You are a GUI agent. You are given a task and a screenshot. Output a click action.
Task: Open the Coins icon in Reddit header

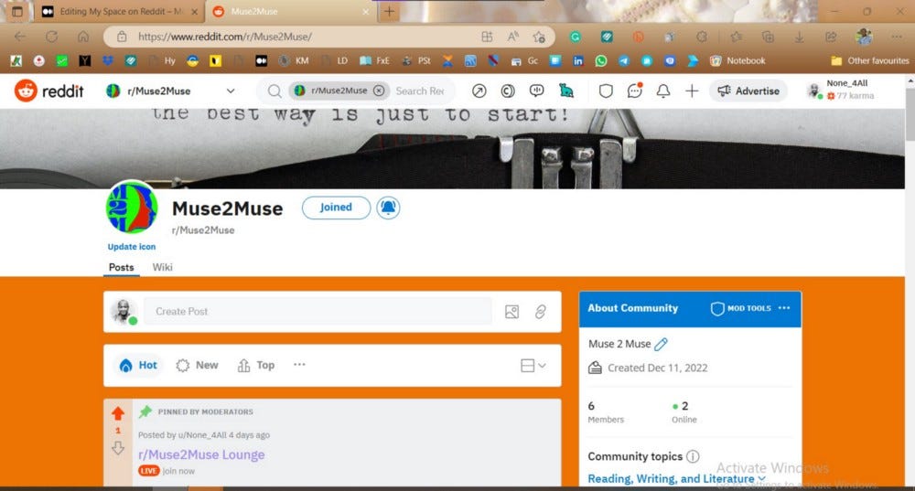[508, 91]
